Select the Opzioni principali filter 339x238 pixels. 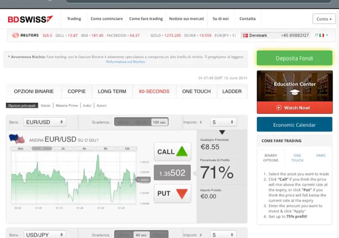point(22,105)
